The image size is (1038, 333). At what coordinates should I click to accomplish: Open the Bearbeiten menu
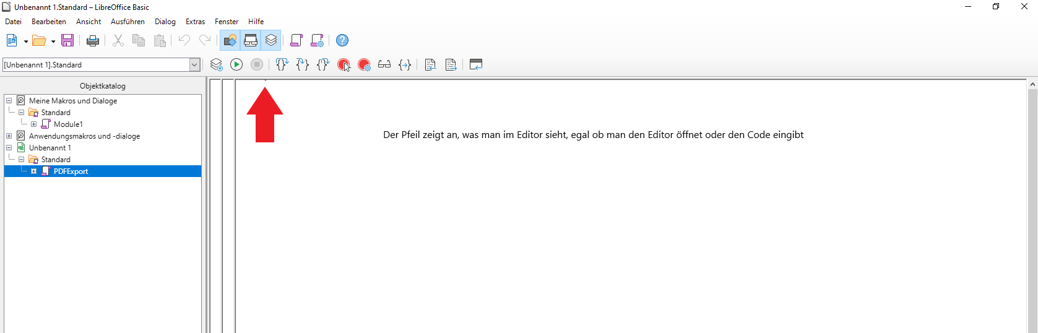pos(49,22)
